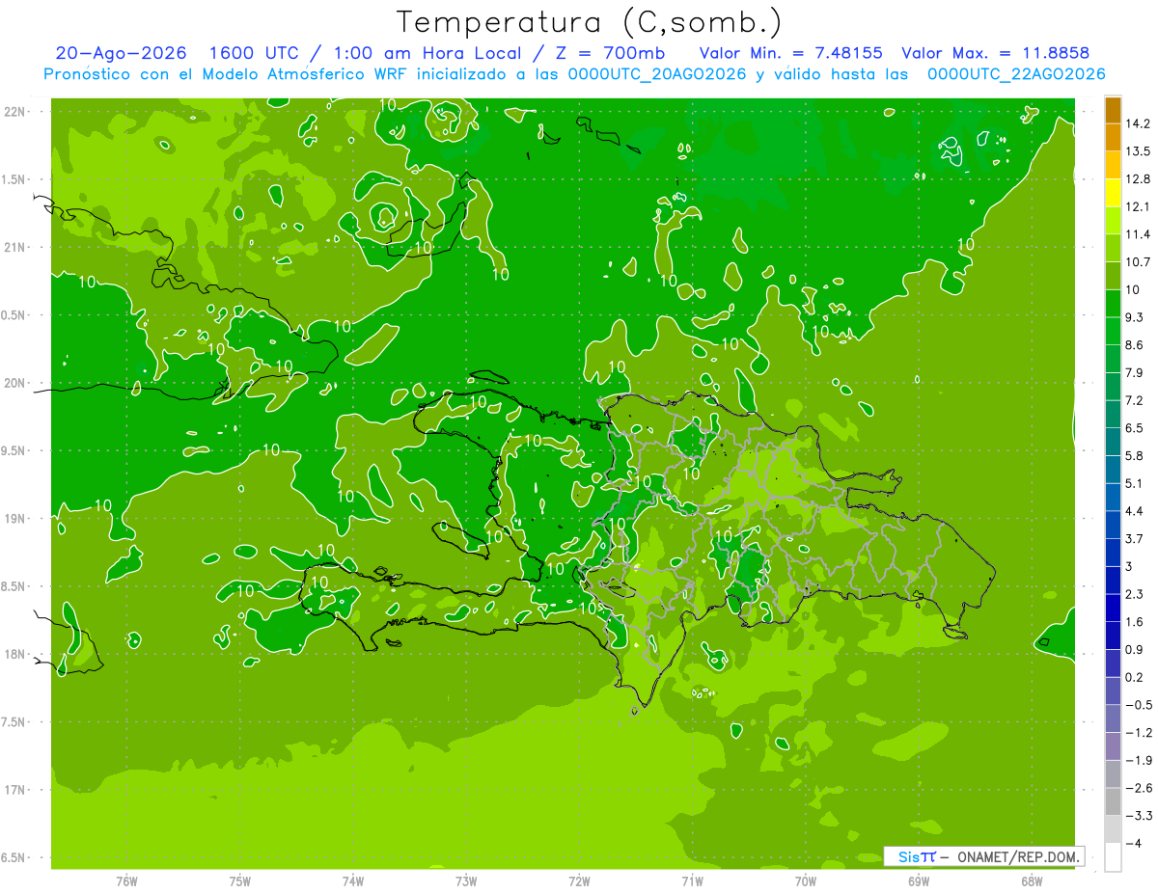
Task: Click the 72W longitude axis label
Action: tap(579, 880)
